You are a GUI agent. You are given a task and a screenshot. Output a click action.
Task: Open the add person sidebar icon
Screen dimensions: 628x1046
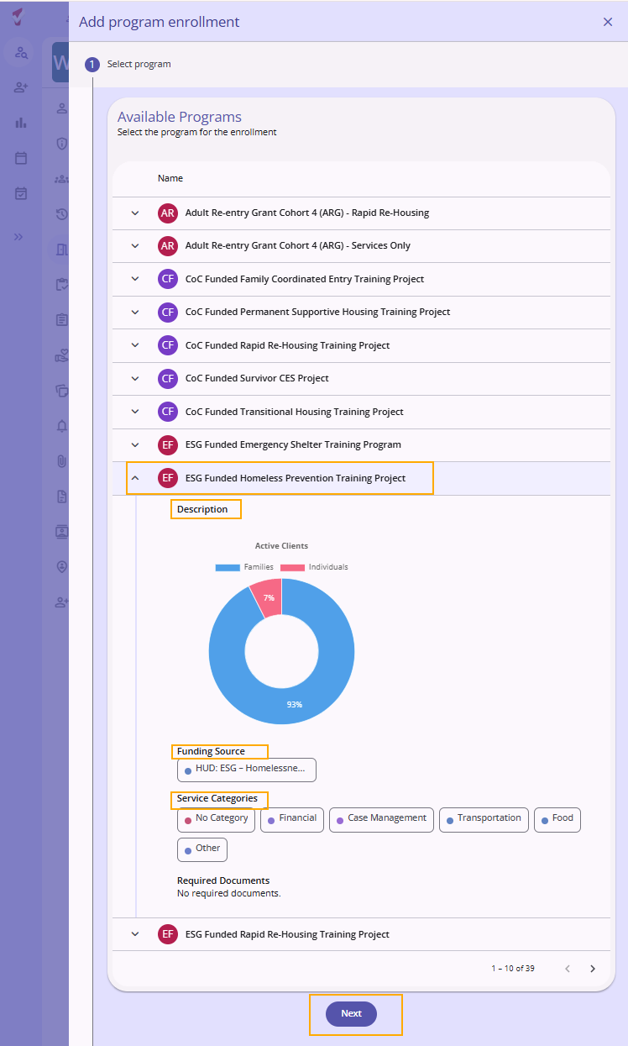[21, 87]
